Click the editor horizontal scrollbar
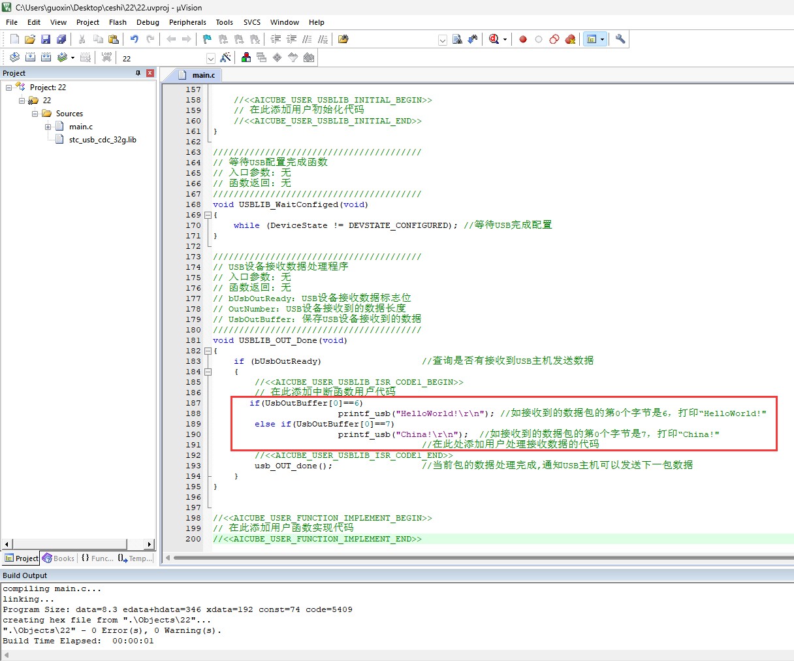Viewport: 794px width, 661px height. point(480,558)
